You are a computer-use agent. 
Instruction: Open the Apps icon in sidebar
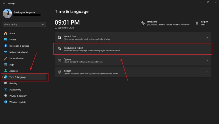6,65
